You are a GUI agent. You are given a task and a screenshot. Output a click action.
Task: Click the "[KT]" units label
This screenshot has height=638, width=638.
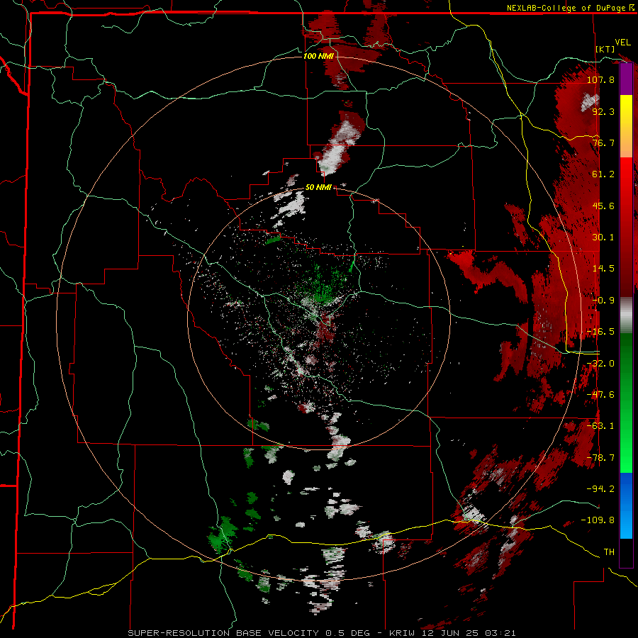pos(605,49)
